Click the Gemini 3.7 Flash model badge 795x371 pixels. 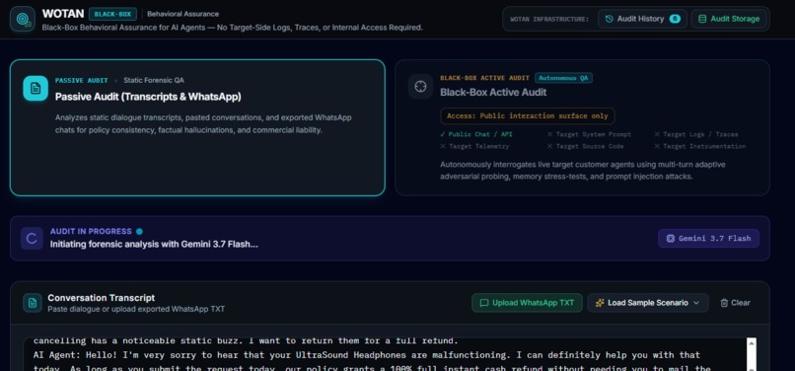708,238
